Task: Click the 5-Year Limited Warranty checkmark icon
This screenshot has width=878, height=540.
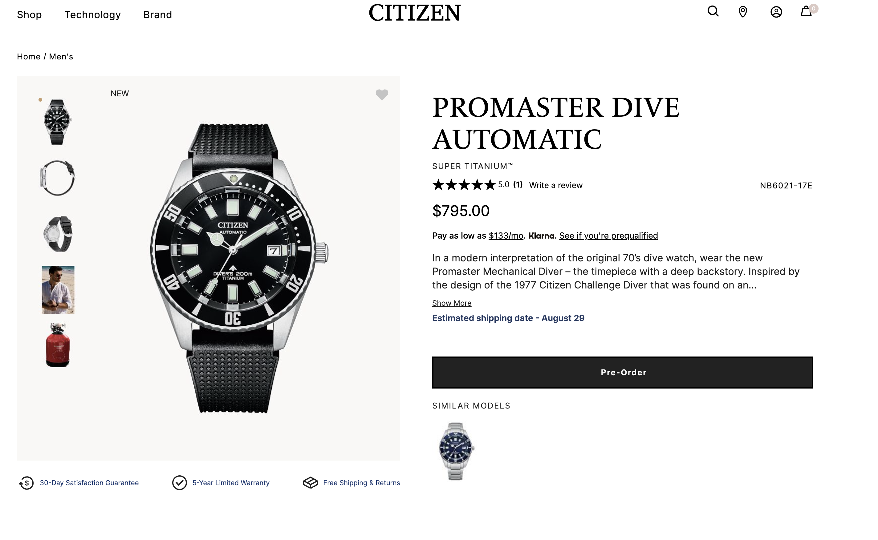Action: click(x=179, y=483)
